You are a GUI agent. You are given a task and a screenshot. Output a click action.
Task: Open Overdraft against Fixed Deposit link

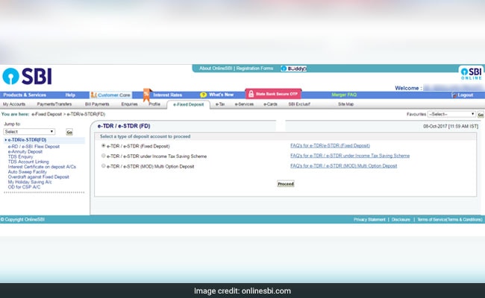click(x=38, y=177)
